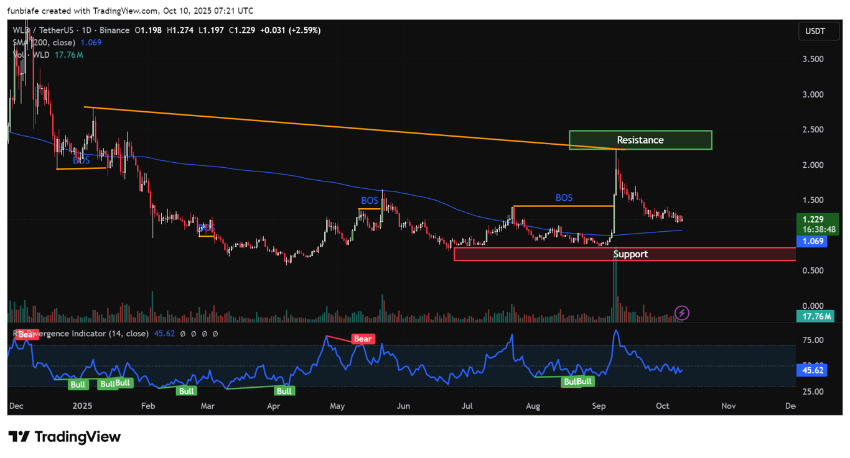Select the USDT button in the top right
The image size is (850, 458).
(818, 31)
